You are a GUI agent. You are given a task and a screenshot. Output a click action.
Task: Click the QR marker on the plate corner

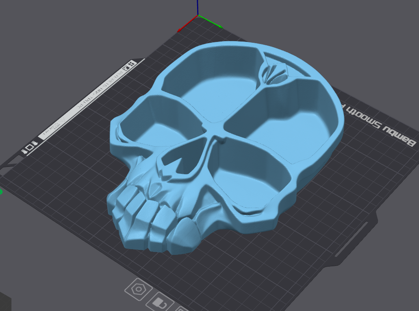point(131,64)
